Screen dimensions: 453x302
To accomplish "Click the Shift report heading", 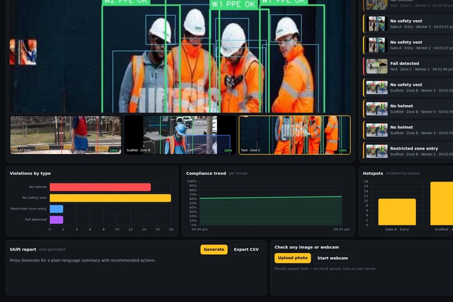I will [x=23, y=249].
